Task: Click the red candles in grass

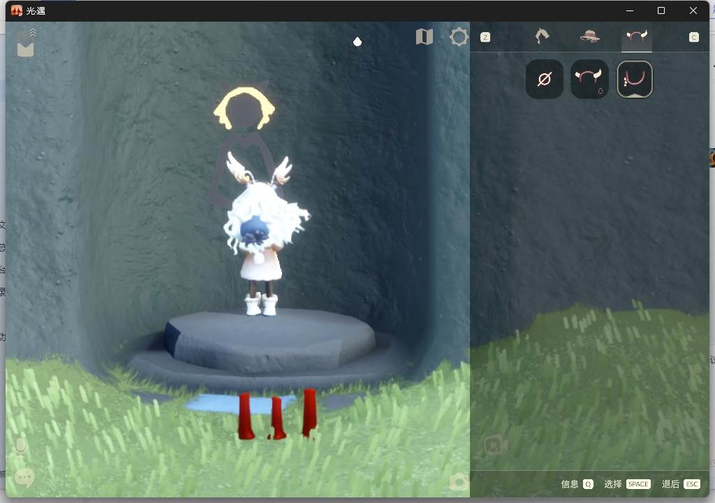Action: pos(277,414)
